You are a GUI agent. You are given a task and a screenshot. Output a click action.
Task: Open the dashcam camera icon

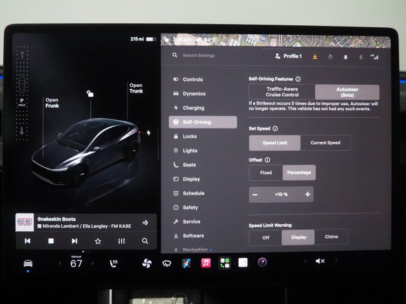[262, 262]
